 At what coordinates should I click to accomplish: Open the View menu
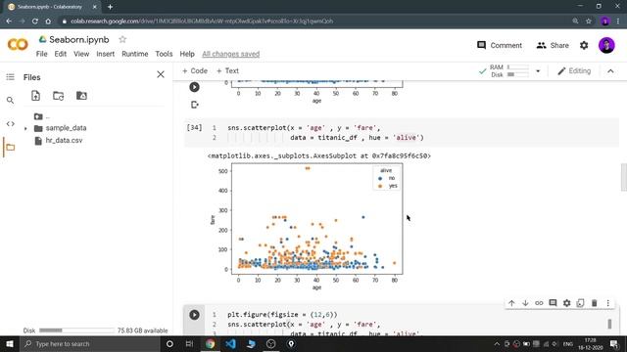[x=81, y=54]
